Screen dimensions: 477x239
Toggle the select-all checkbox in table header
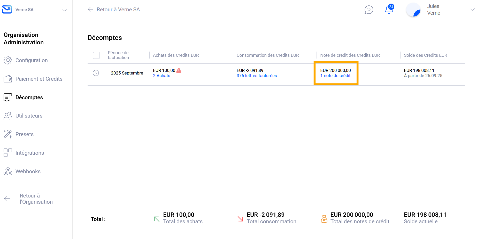[x=96, y=55]
